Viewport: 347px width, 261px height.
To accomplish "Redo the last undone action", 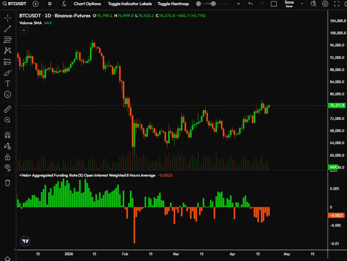I will (262, 4).
